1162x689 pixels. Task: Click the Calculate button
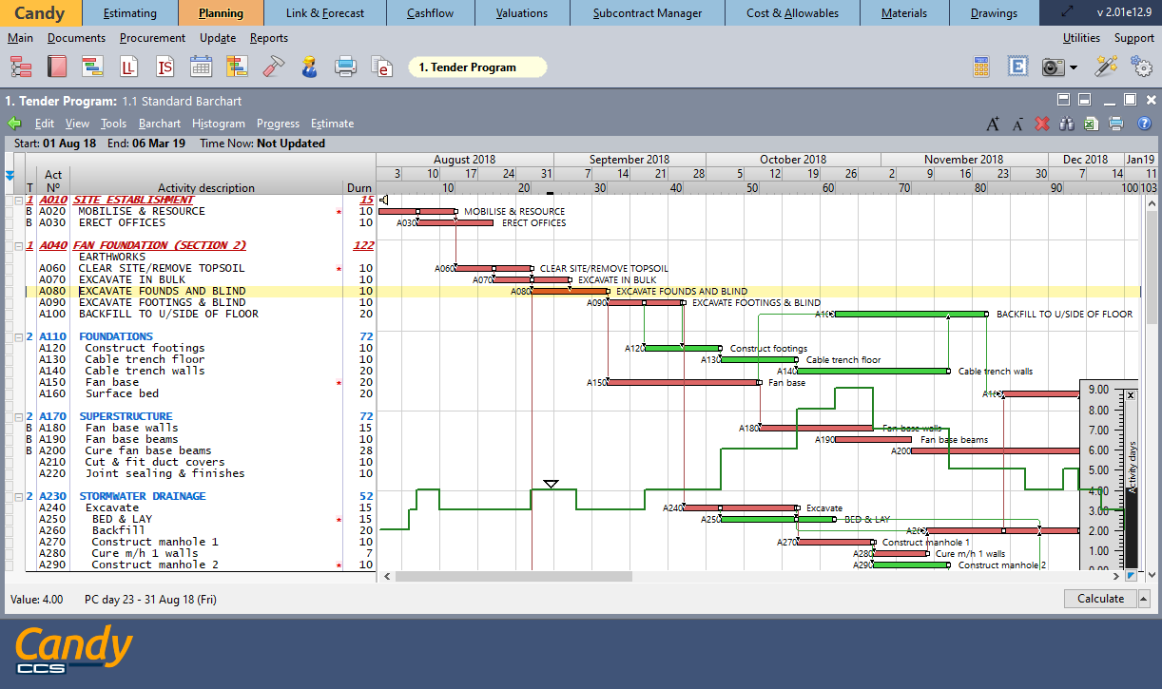(x=1100, y=599)
